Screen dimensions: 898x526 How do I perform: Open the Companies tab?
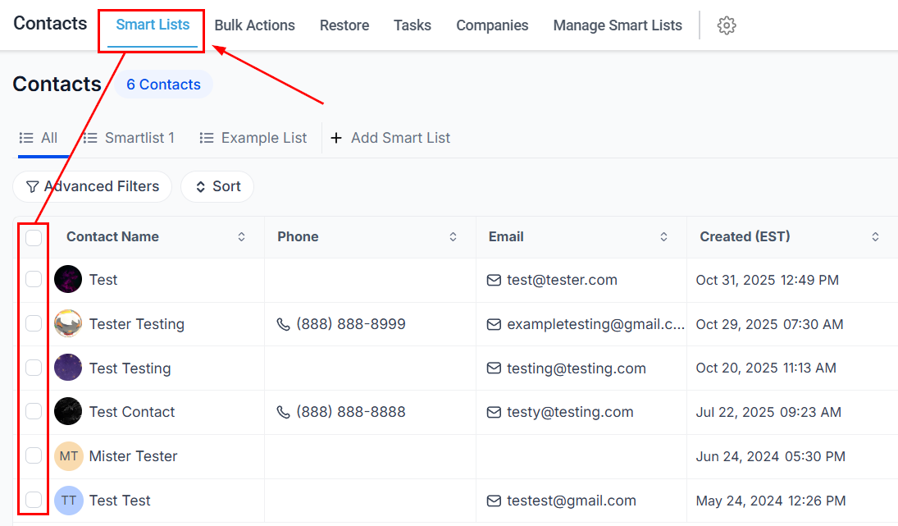click(492, 25)
